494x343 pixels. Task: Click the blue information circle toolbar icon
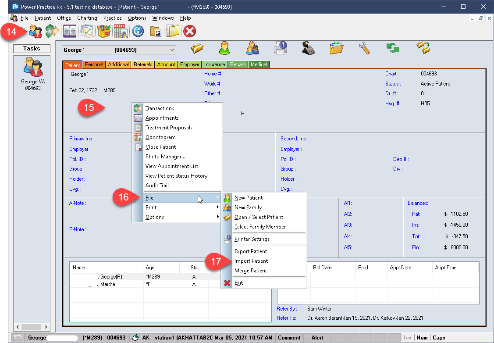click(138, 31)
